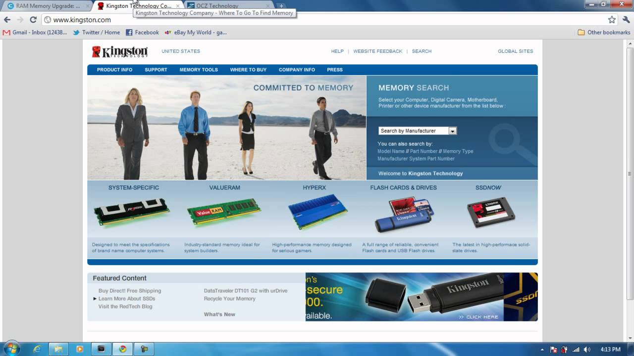Click the flash cards and drives image

[x=403, y=215]
